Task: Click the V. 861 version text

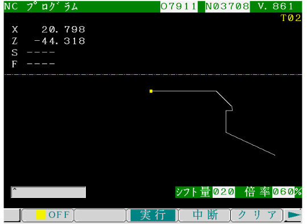Action: click(276, 6)
